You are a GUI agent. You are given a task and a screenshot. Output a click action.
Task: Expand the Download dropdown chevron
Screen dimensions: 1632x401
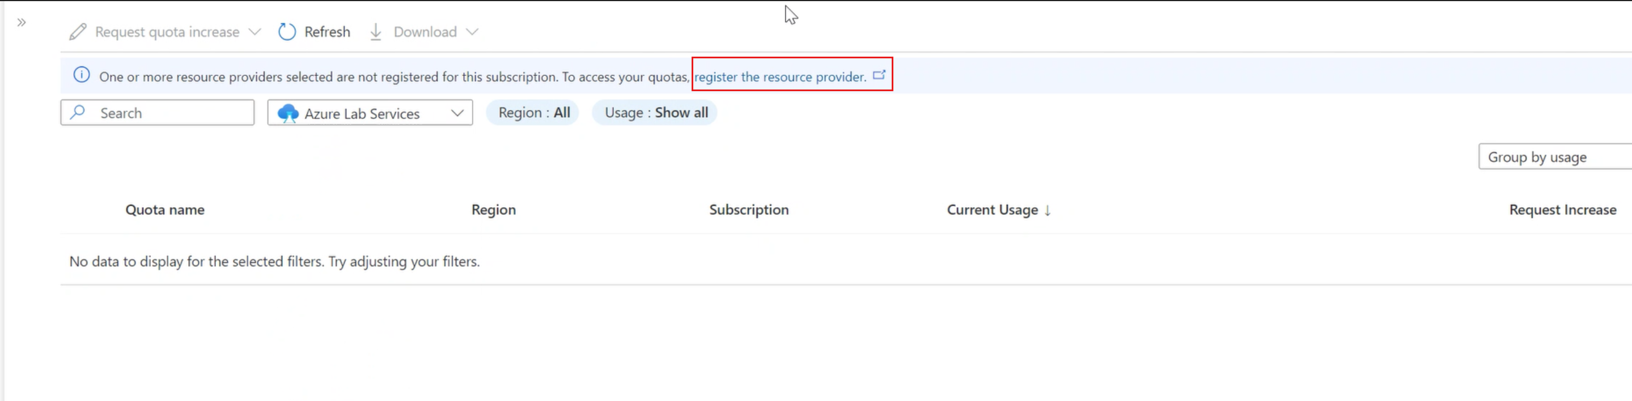[x=472, y=32]
